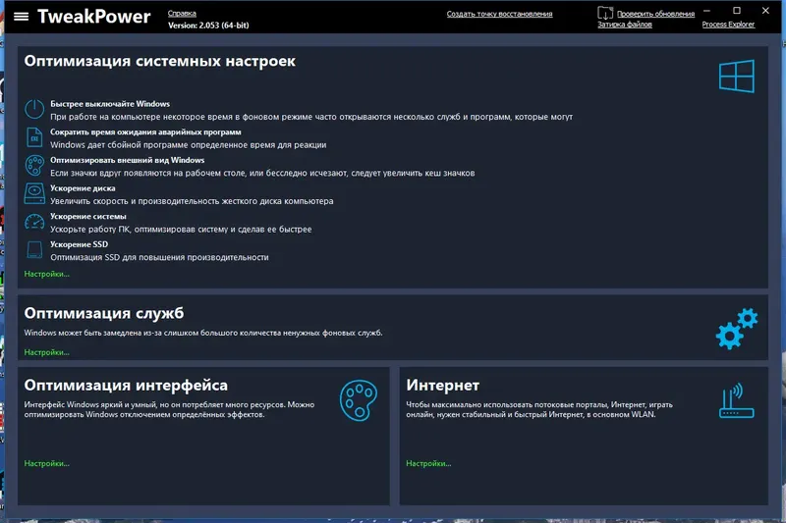Viewport: 786px width, 523px height.
Task: Select Ускорение SSD entry
Action: pyautogui.click(x=79, y=244)
